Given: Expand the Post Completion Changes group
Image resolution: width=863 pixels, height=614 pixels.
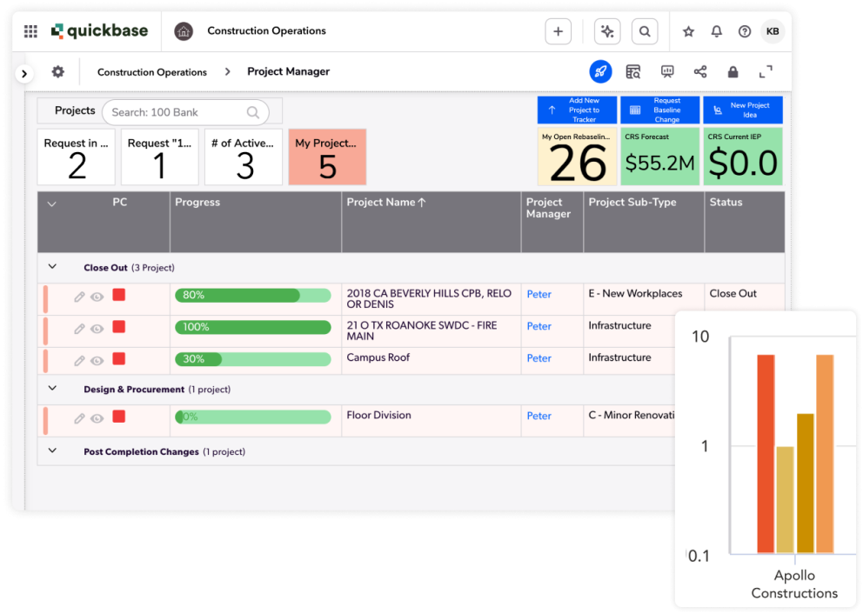Looking at the screenshot, I should point(52,451).
